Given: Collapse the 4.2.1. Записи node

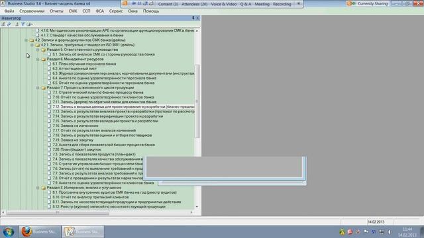Looking at the screenshot, I should coord(32,45).
